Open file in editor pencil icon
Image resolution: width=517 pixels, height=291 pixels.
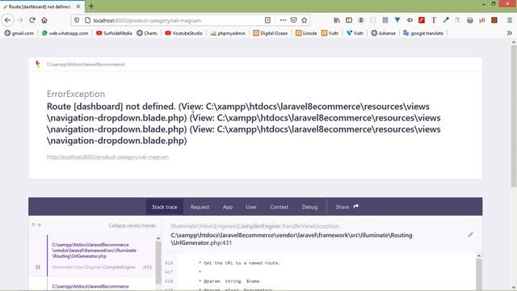click(470, 234)
